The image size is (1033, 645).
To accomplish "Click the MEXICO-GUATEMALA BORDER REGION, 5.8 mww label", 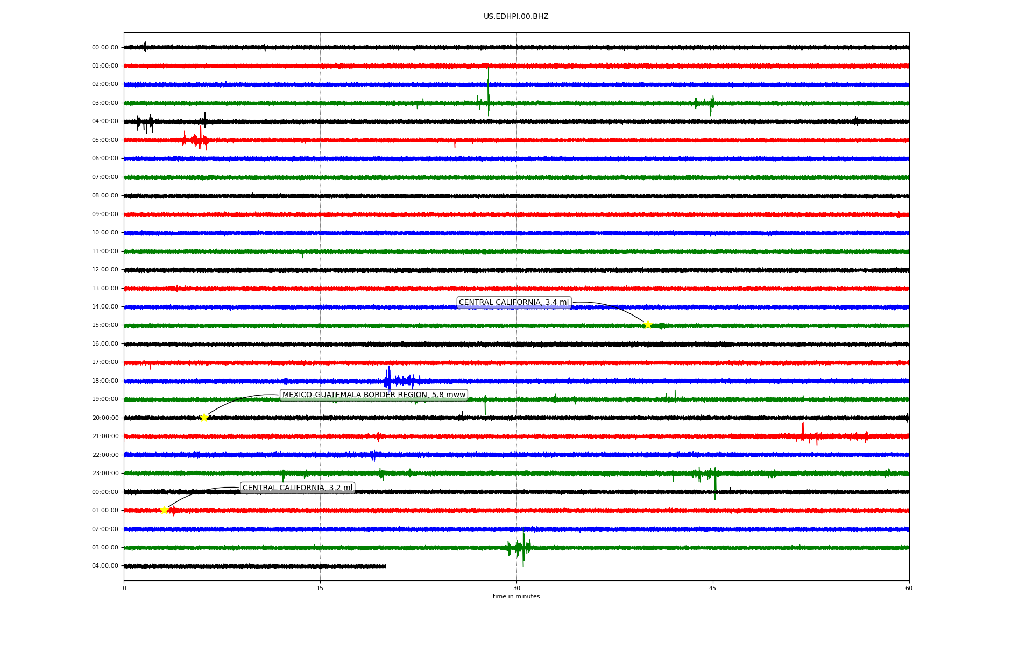I will coord(373,395).
